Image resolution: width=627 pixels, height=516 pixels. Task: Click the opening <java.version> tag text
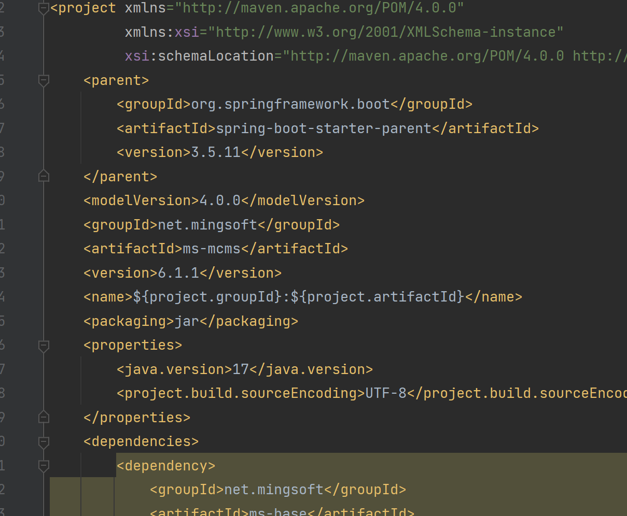[x=175, y=369]
